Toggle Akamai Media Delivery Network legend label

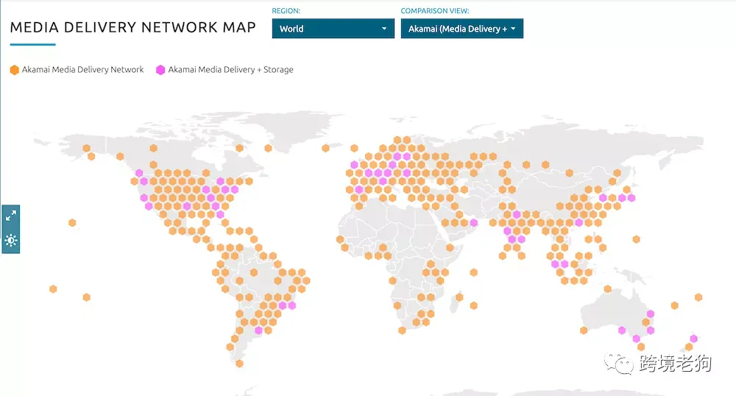pyautogui.click(x=82, y=69)
